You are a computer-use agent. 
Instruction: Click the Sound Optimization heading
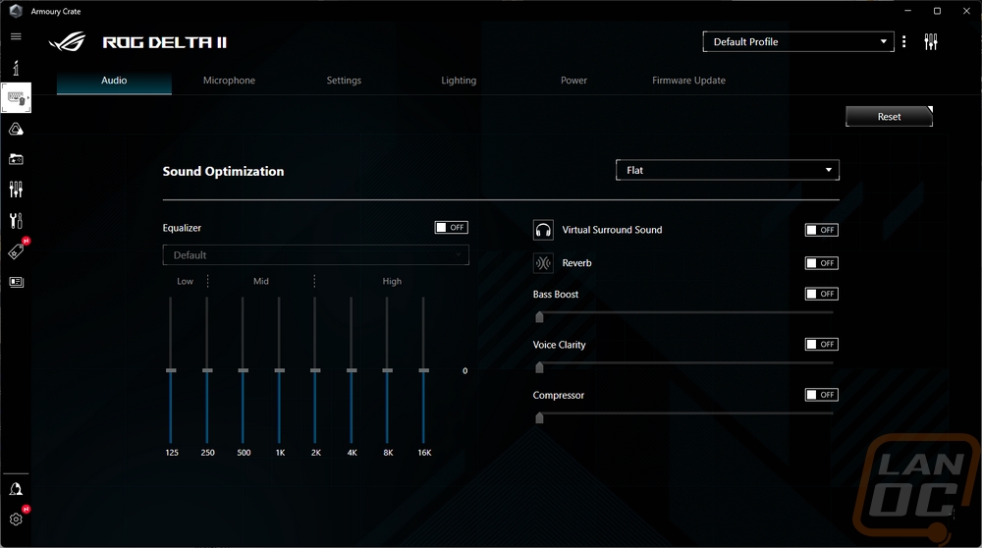coord(223,172)
